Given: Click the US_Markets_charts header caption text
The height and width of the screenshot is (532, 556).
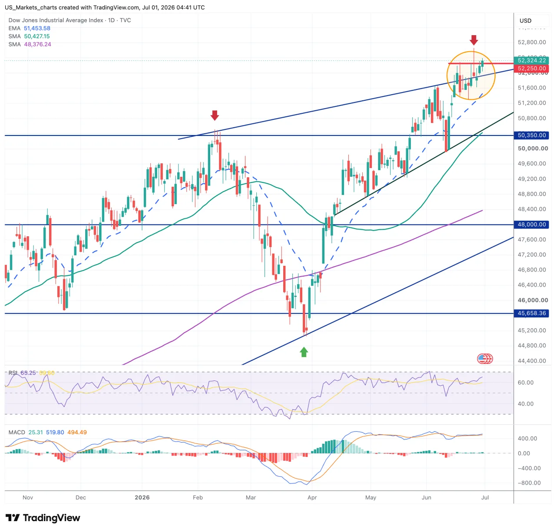Looking at the screenshot, I should (105, 7).
